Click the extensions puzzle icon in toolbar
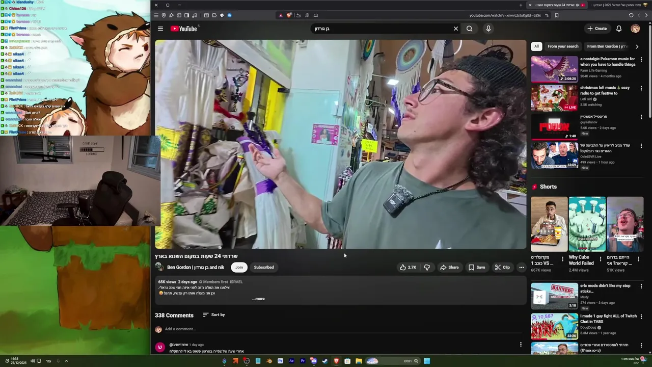Image resolution: width=652 pixels, height=367 pixels. 214,15
